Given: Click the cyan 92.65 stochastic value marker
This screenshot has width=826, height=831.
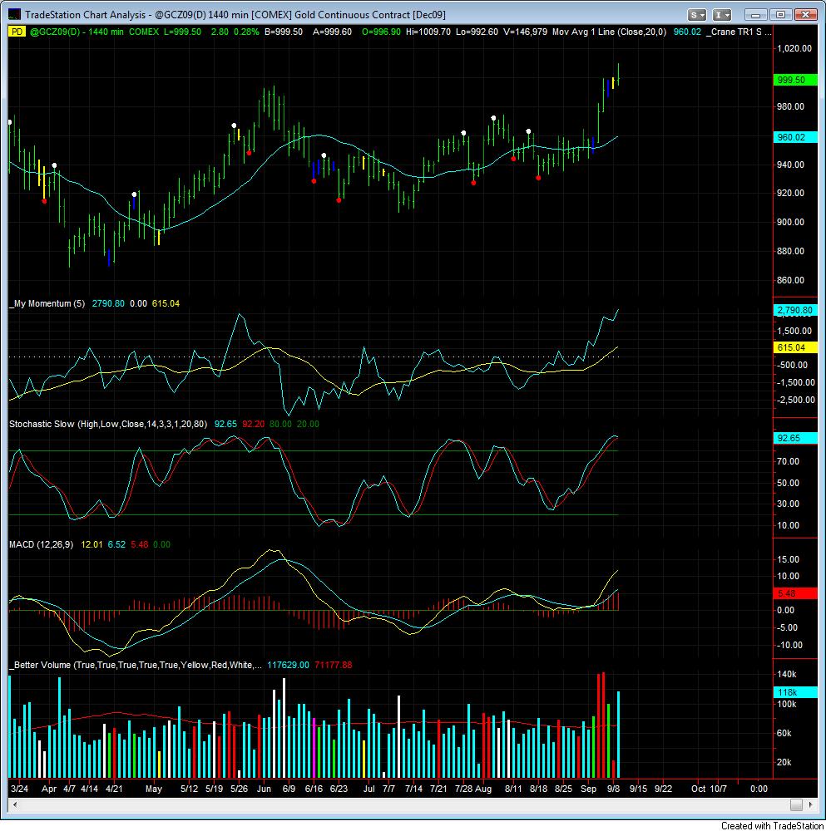Looking at the screenshot, I should (795, 438).
